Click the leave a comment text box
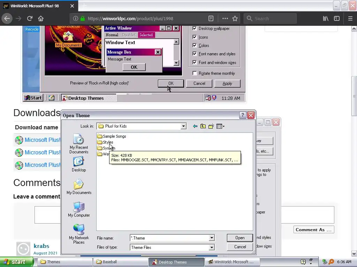 coord(184,215)
